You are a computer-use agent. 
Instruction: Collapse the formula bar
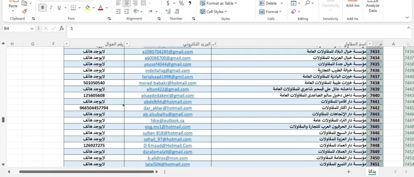(409, 28)
